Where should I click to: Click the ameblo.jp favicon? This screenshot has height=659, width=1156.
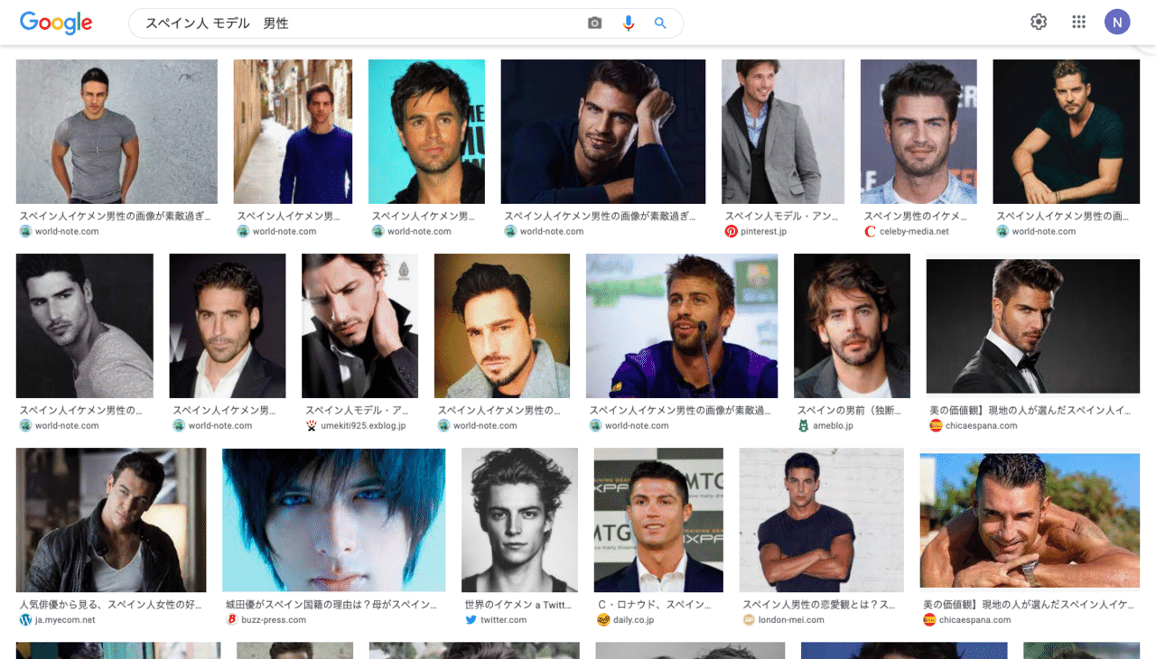click(803, 425)
